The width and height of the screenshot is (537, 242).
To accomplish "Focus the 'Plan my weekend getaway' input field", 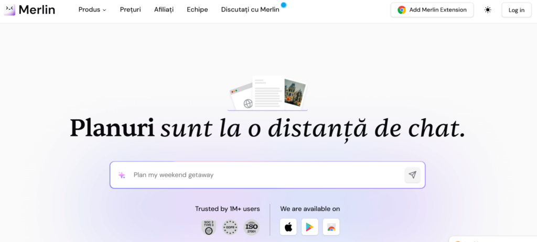I will (267, 175).
